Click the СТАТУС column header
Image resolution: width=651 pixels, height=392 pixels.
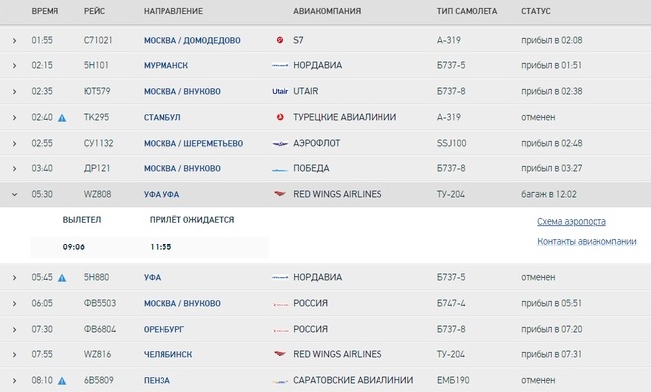[x=536, y=11]
